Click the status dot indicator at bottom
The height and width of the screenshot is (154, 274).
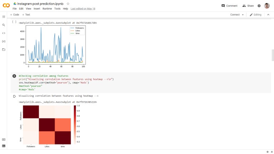click(x=268, y=152)
